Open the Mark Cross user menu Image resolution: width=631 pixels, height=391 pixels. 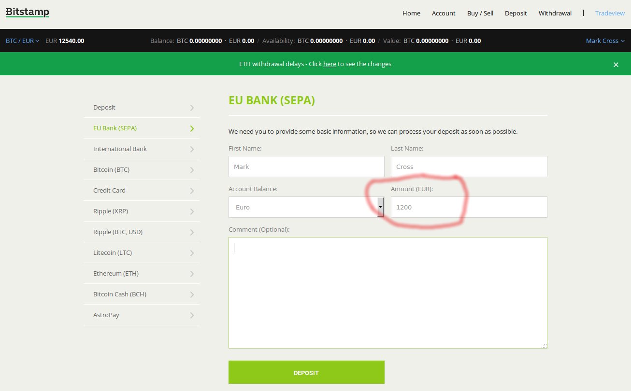pyautogui.click(x=605, y=41)
